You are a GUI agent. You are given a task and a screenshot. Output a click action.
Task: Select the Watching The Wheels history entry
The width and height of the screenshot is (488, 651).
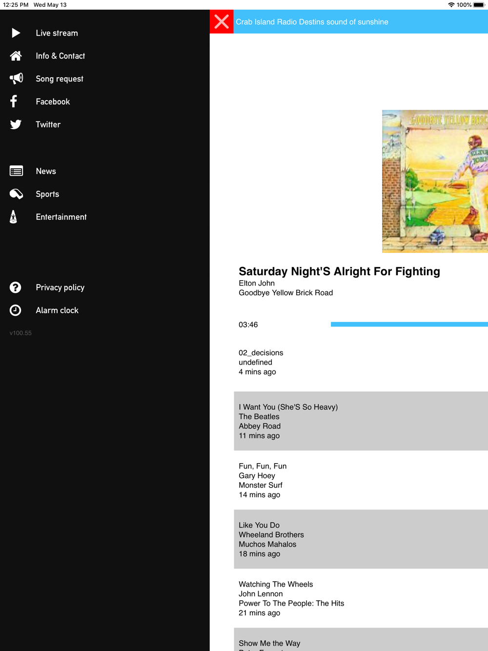tap(361, 598)
